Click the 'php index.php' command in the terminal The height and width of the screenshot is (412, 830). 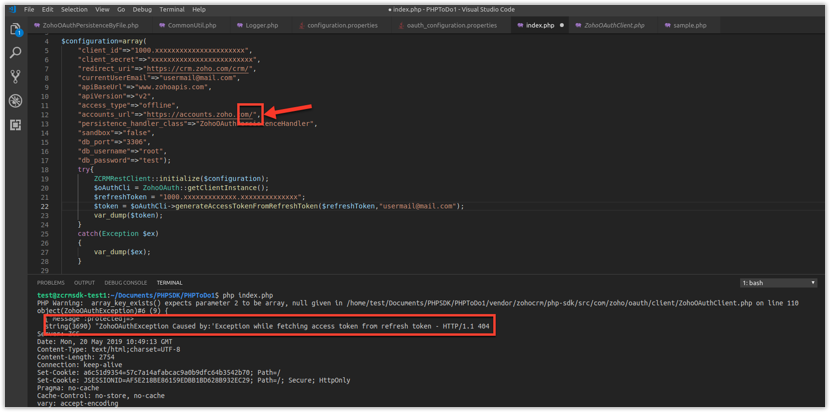[248, 295]
